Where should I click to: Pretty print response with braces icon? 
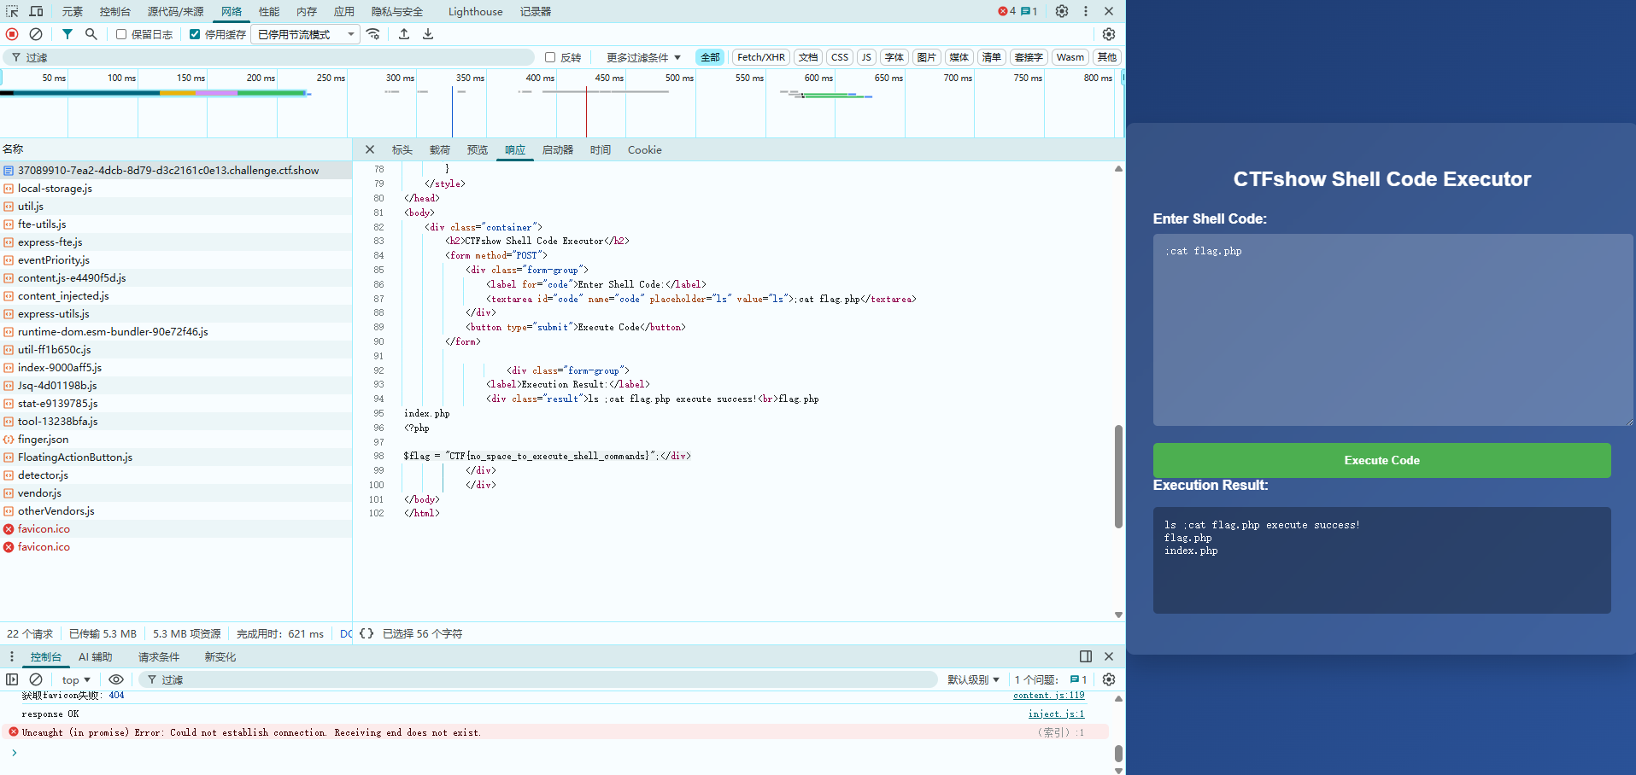click(x=366, y=633)
